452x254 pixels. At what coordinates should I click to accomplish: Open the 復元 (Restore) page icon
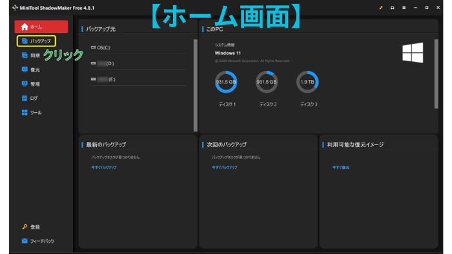tap(25, 70)
